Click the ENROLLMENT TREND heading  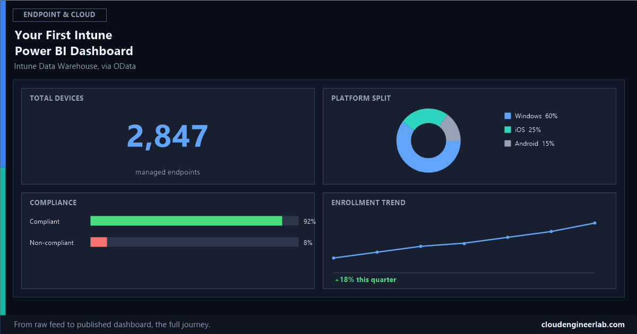(368, 203)
